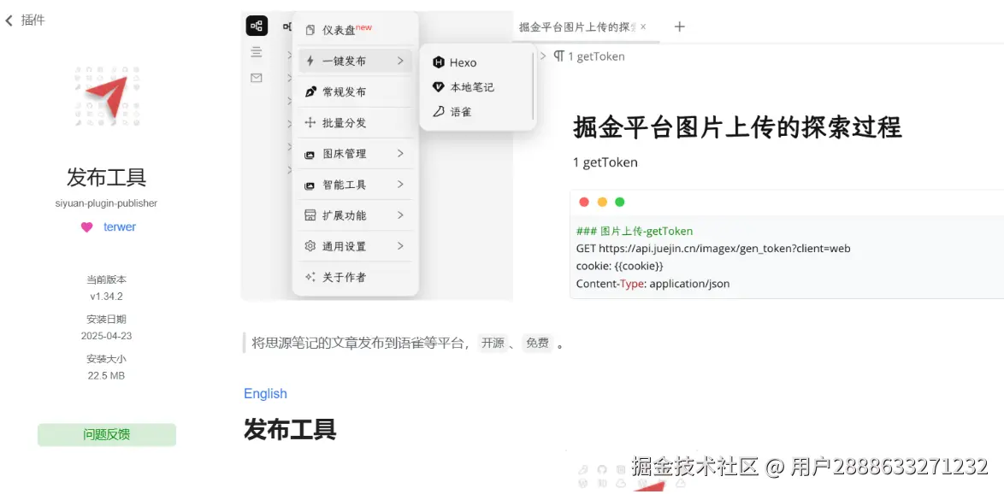Screen dimensions: 1004x494
Task: Open author terwer's profile link
Action: coord(120,227)
